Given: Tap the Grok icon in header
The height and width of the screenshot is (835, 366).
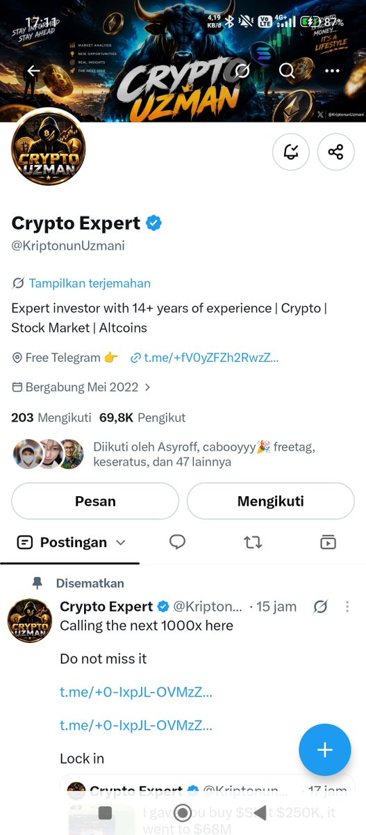Looking at the screenshot, I should [242, 71].
